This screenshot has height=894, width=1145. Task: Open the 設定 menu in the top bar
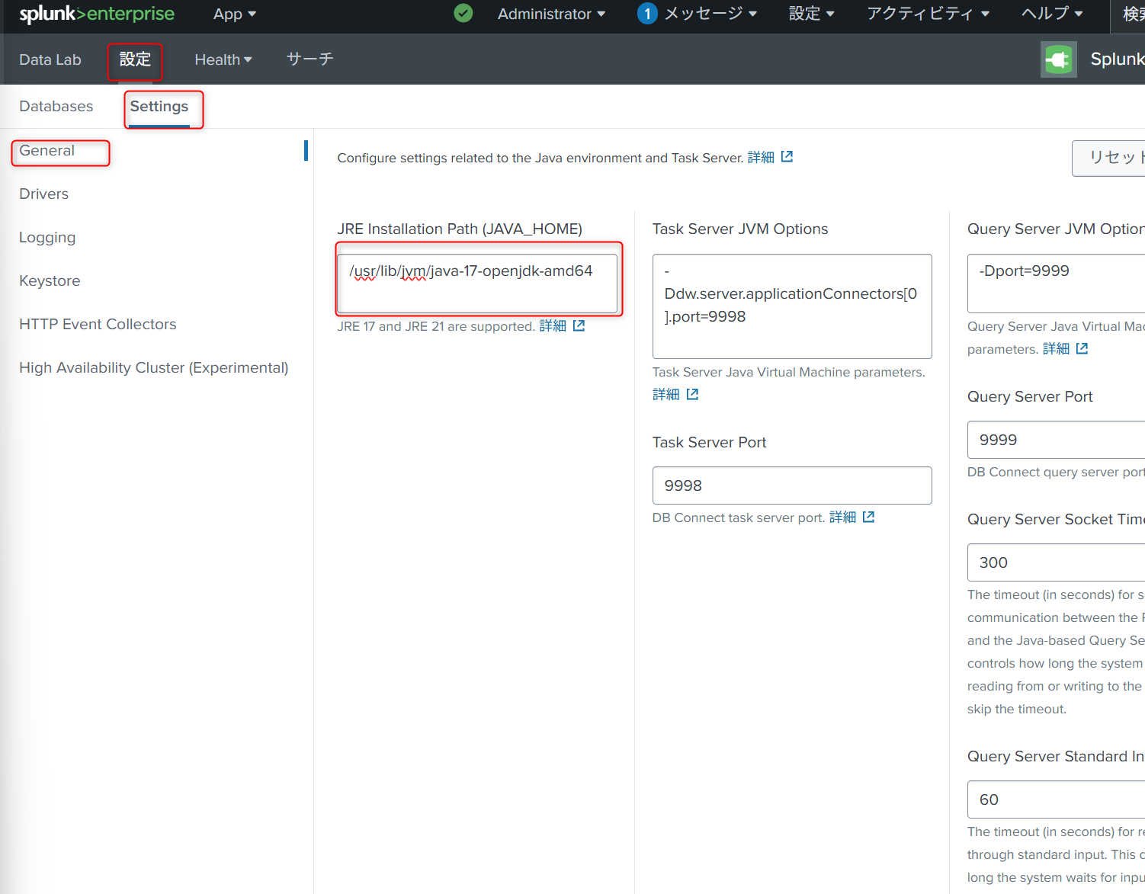(x=812, y=14)
